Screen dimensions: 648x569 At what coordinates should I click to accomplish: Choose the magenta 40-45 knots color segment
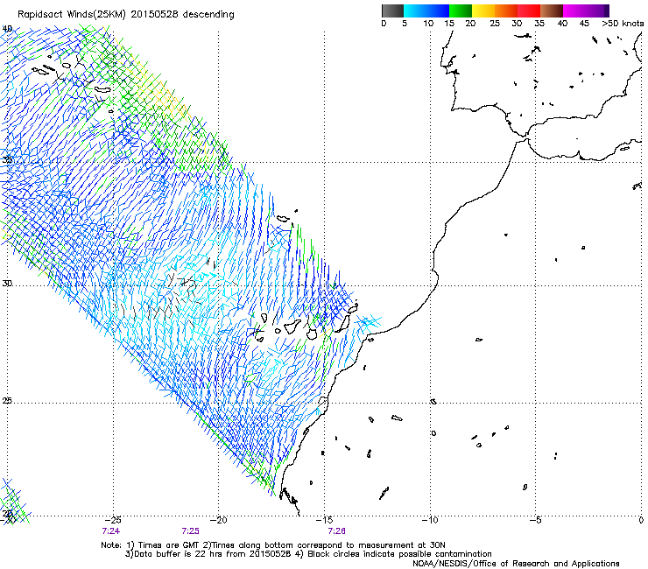pos(574,11)
